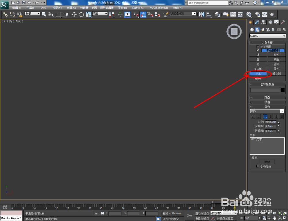Image resolution: width=288 pixels, height=221 pixels.
Task: Open the 样条线 shape type dropdown
Action: pyautogui.click(x=268, y=36)
